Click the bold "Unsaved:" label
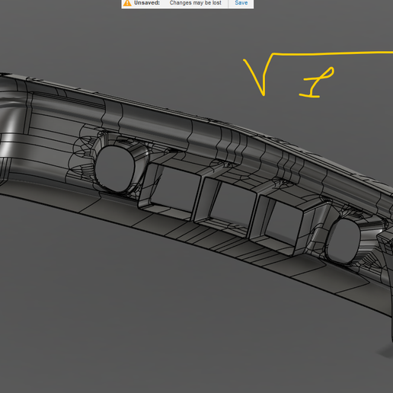 (x=147, y=3)
